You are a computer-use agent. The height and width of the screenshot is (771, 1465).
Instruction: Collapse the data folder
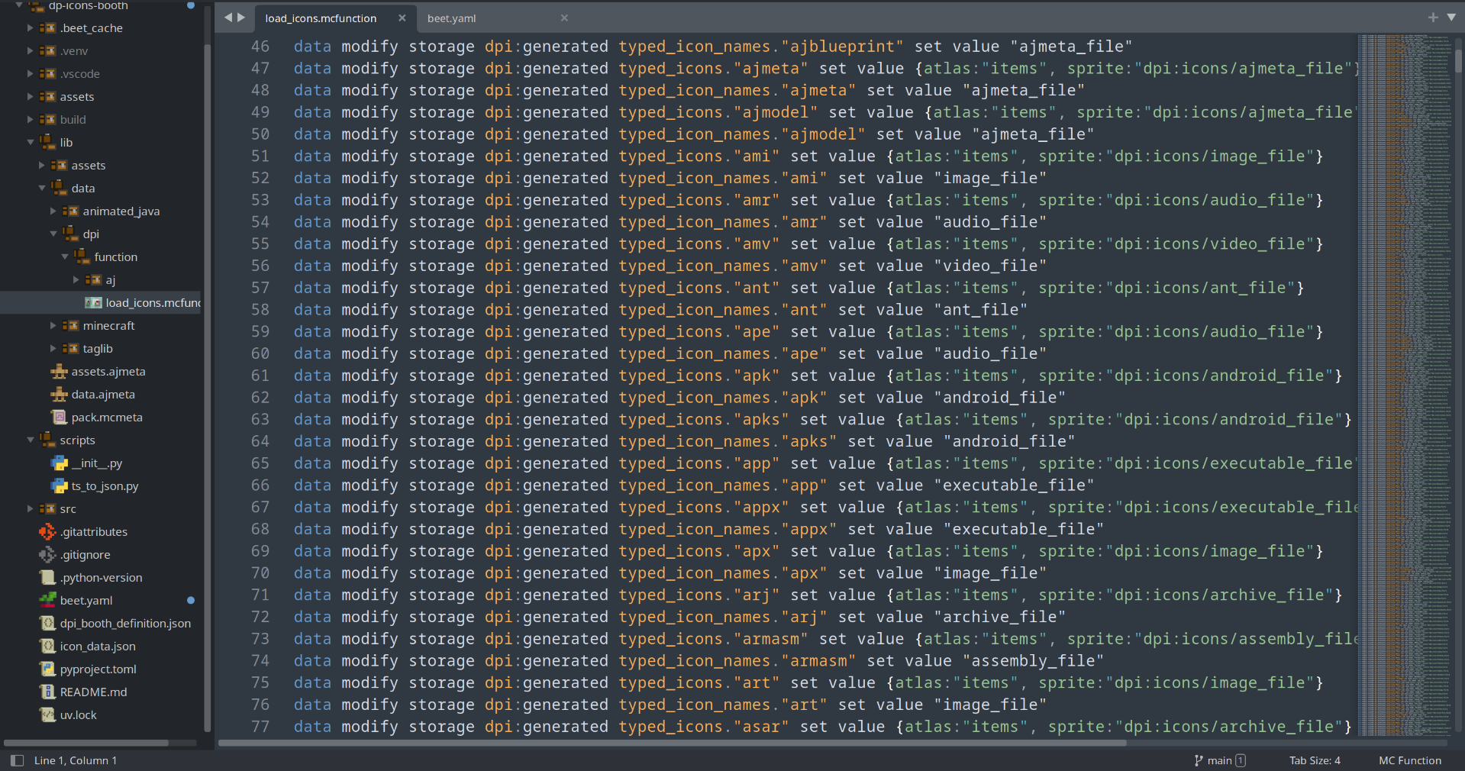(41, 189)
